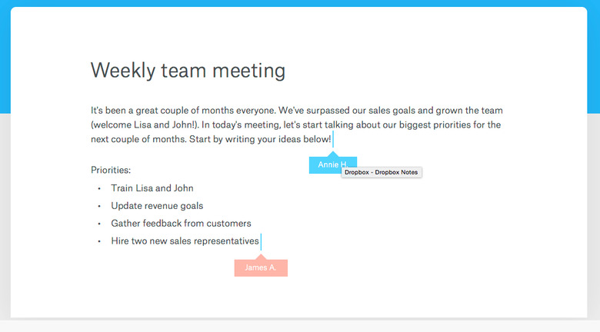Click the bullet dot before Update revenue

99,206
